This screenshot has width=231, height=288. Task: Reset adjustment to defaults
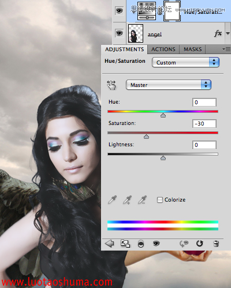(x=200, y=244)
